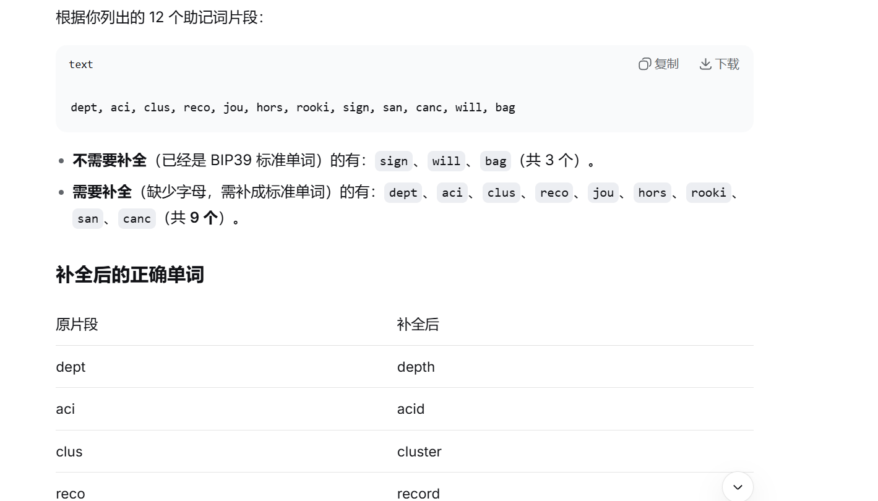Click the inline code 'jou'
Viewport: 878px width, 501px height.
click(603, 193)
